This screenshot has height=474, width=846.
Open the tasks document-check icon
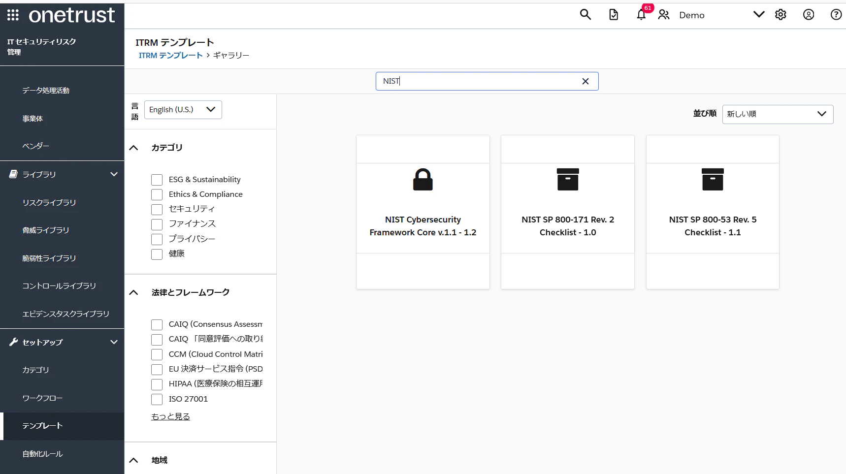coord(614,15)
